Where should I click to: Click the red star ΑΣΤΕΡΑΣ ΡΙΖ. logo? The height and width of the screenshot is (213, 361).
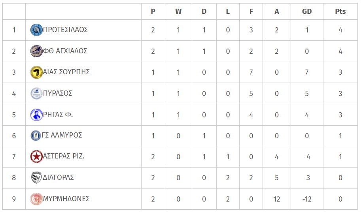click(37, 156)
